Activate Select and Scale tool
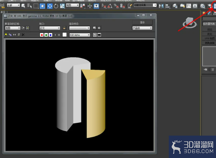The width and height of the screenshot is (216, 158). click(x=62, y=6)
